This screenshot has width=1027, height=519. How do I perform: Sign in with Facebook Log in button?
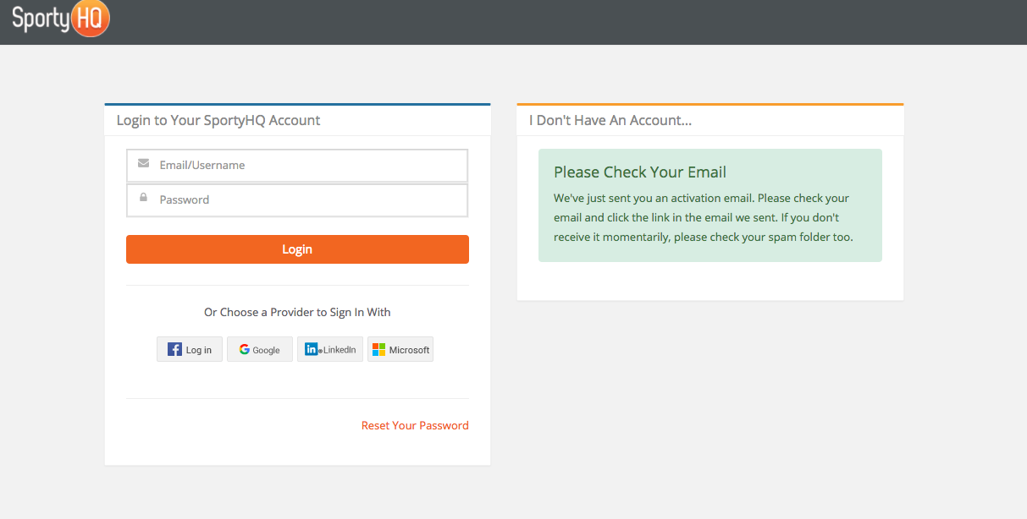(x=190, y=349)
